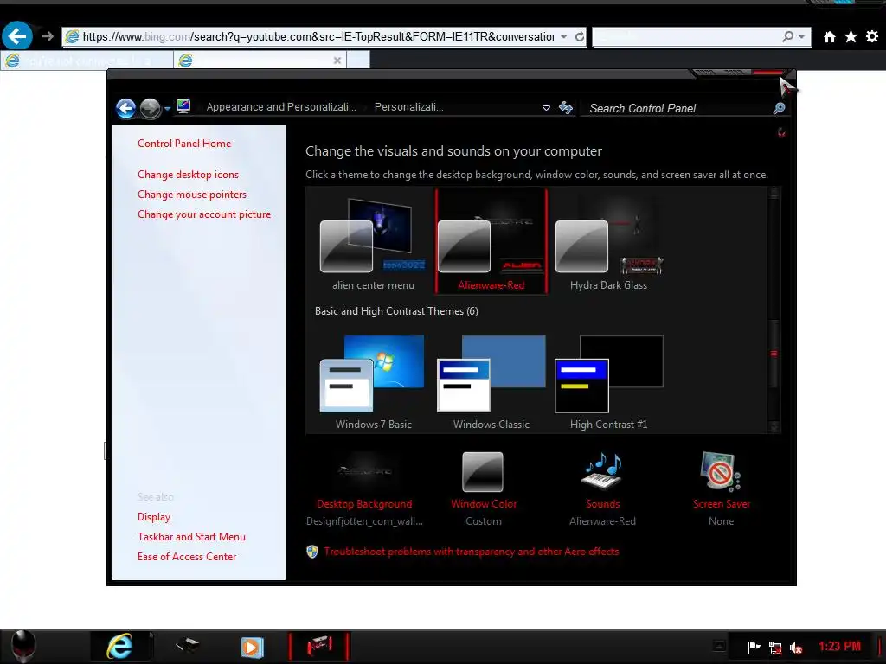Select the High Contrast #1 theme
The width and height of the screenshot is (886, 664).
608,381
